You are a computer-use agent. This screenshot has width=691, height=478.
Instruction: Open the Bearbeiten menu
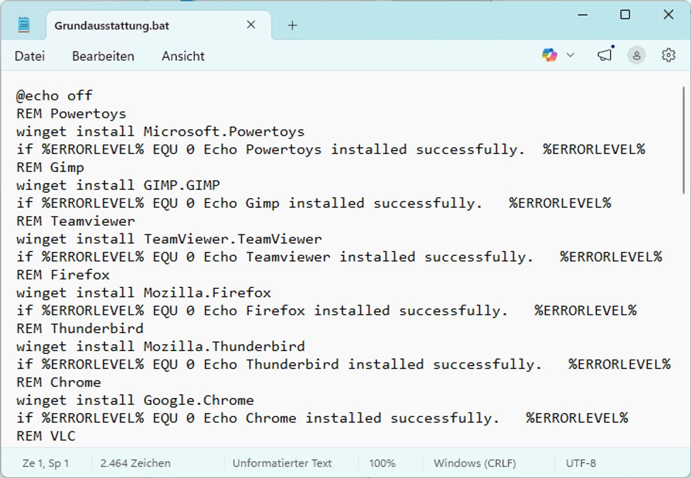103,56
